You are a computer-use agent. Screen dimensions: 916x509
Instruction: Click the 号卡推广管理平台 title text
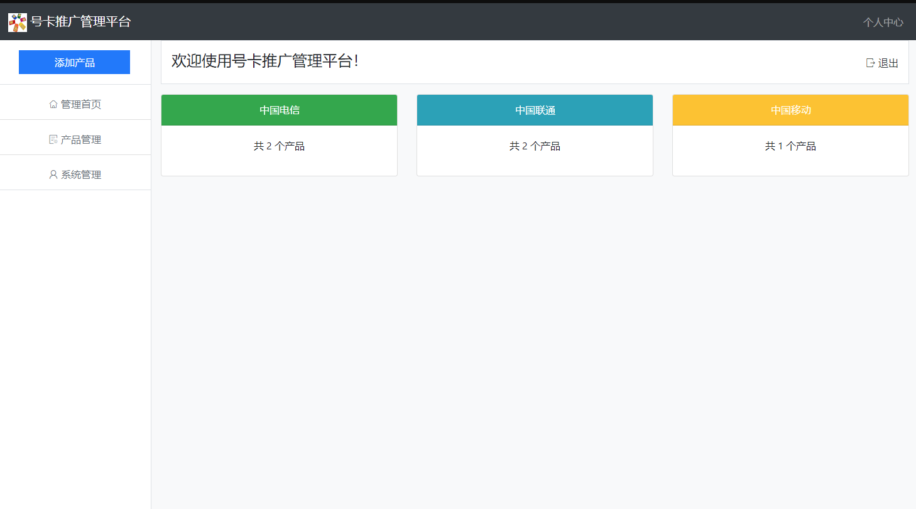click(80, 21)
